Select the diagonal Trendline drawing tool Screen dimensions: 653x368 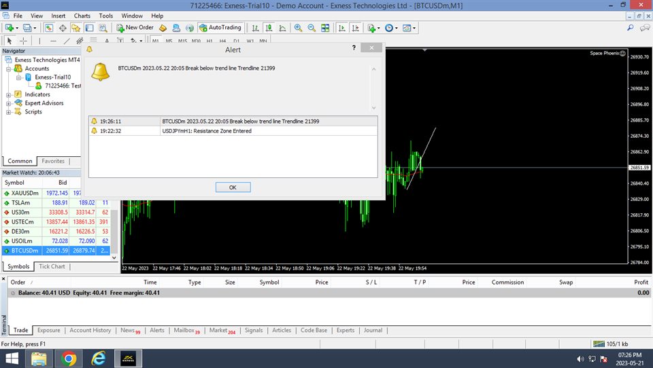67,41
